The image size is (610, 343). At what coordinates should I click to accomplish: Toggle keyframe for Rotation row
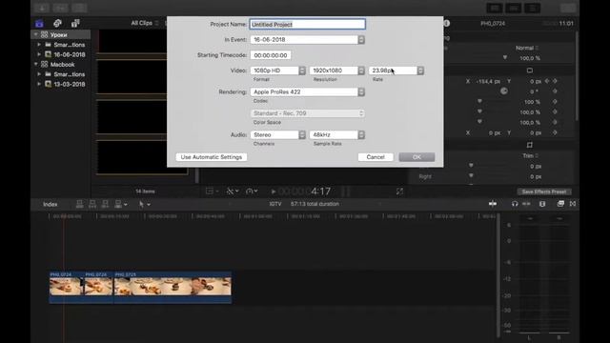pyautogui.click(x=555, y=91)
